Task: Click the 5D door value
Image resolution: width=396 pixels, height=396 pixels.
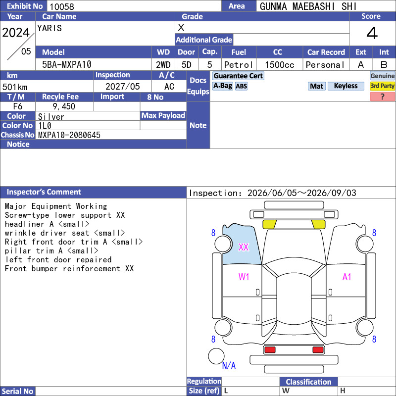Action: click(187, 65)
